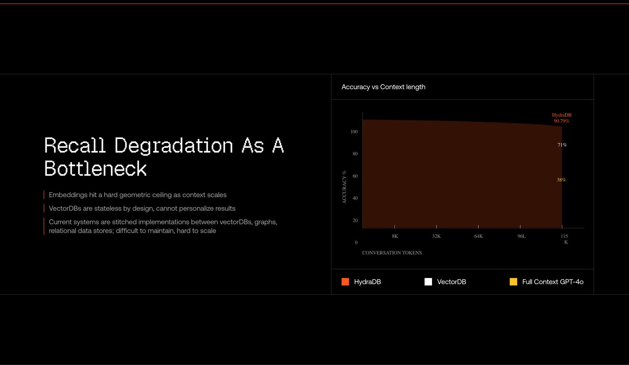Click the 100 y-axis tick label
The height and width of the screenshot is (365, 629).
pos(354,132)
